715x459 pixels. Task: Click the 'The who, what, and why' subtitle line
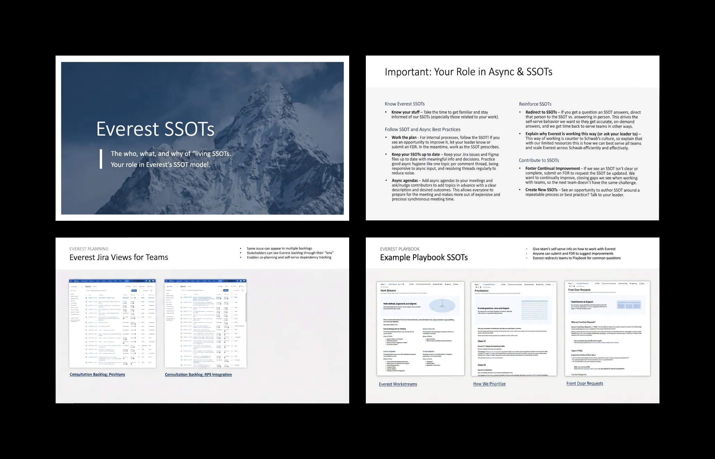pos(171,154)
